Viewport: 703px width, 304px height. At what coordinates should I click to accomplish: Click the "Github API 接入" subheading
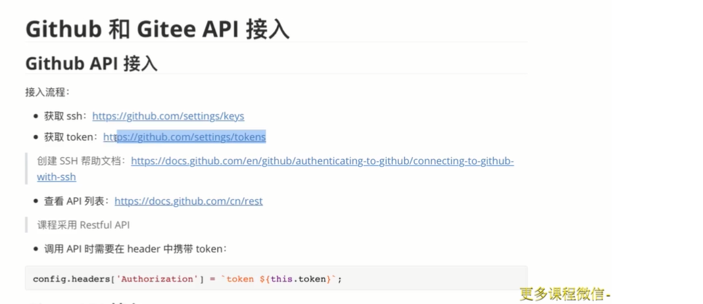[91, 64]
